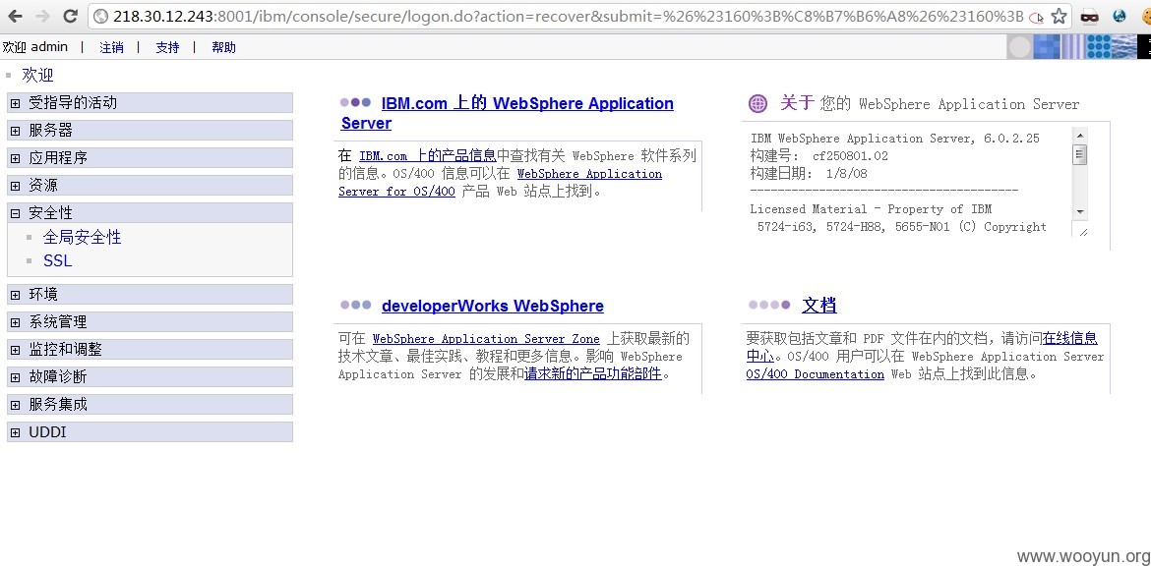This screenshot has width=1151, height=566.
Task: Expand the 服务集成 tree node
Action: 15,406
